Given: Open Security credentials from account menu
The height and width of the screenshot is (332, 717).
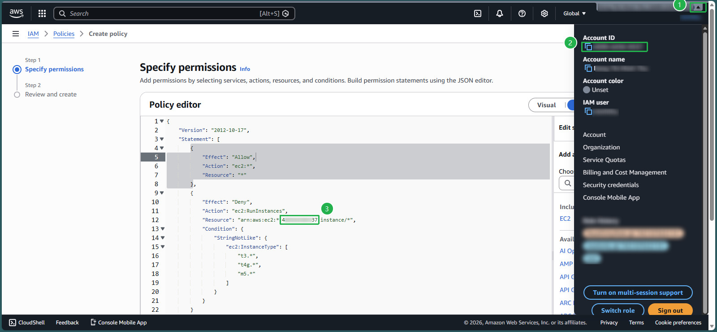Looking at the screenshot, I should point(610,185).
